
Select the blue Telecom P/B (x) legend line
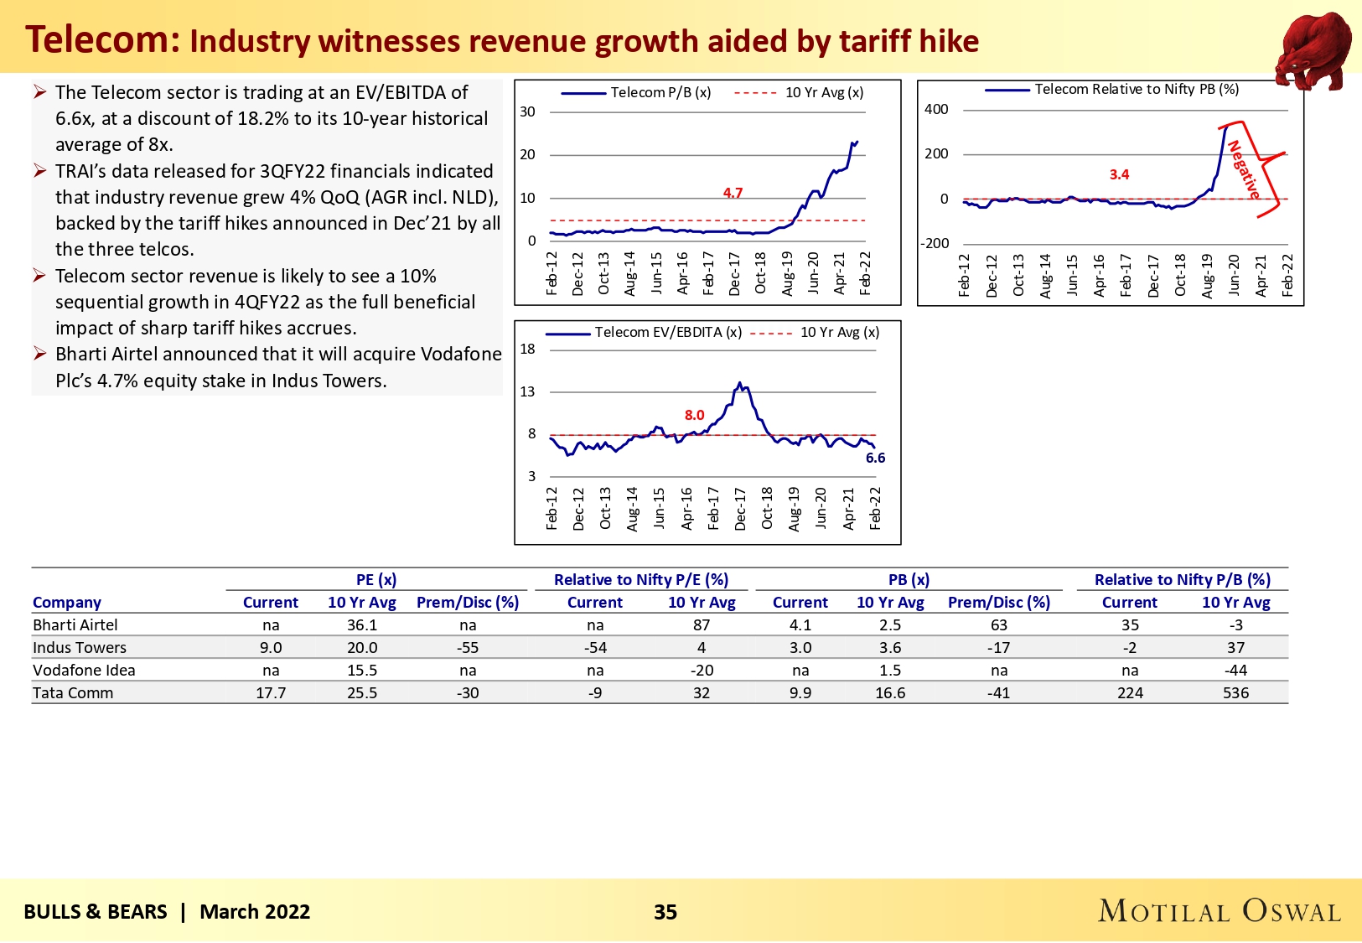(583, 93)
